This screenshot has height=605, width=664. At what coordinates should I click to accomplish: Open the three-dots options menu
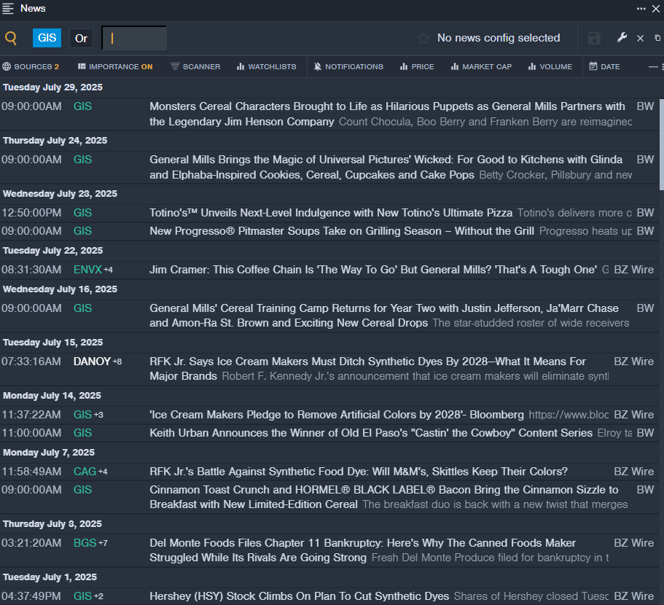[x=641, y=9]
